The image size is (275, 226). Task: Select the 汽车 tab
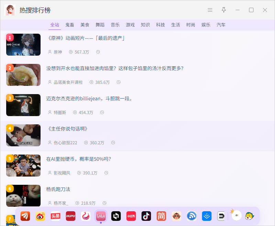(221, 25)
